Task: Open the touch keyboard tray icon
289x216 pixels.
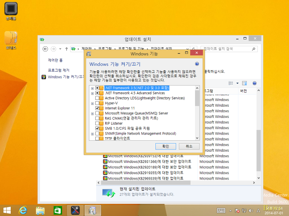Action: click(x=221, y=211)
